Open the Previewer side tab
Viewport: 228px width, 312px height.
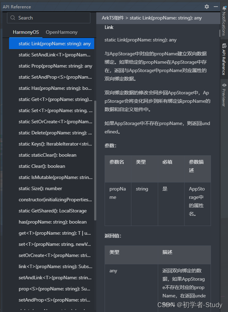pyautogui.click(x=224, y=95)
